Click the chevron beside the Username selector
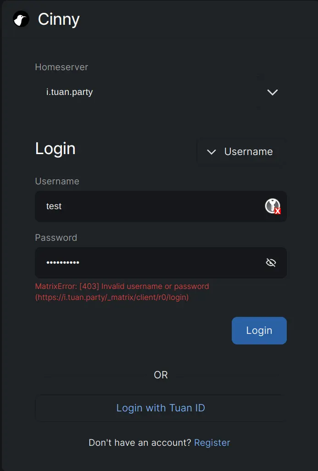 tap(212, 152)
